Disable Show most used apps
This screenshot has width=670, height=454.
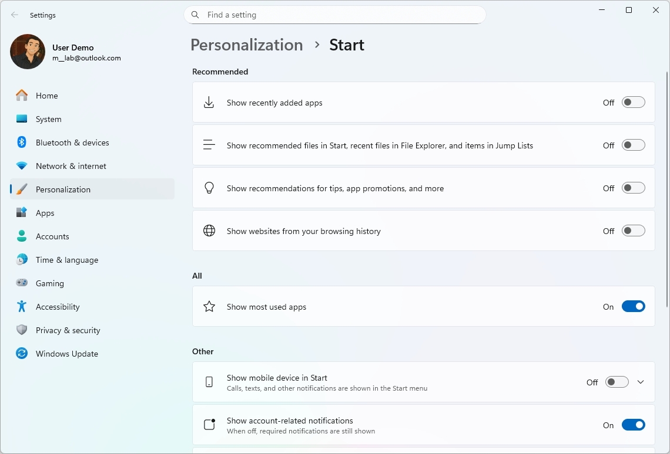[633, 306]
